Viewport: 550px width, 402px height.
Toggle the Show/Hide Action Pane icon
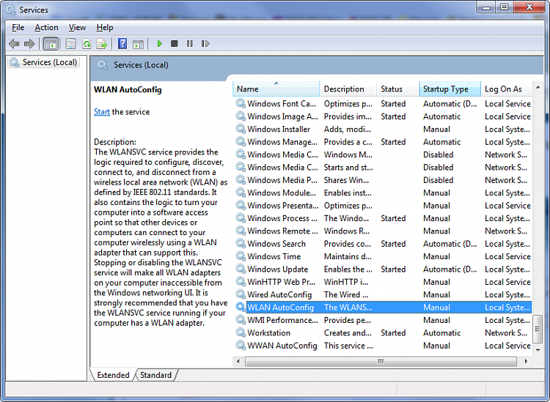(138, 44)
